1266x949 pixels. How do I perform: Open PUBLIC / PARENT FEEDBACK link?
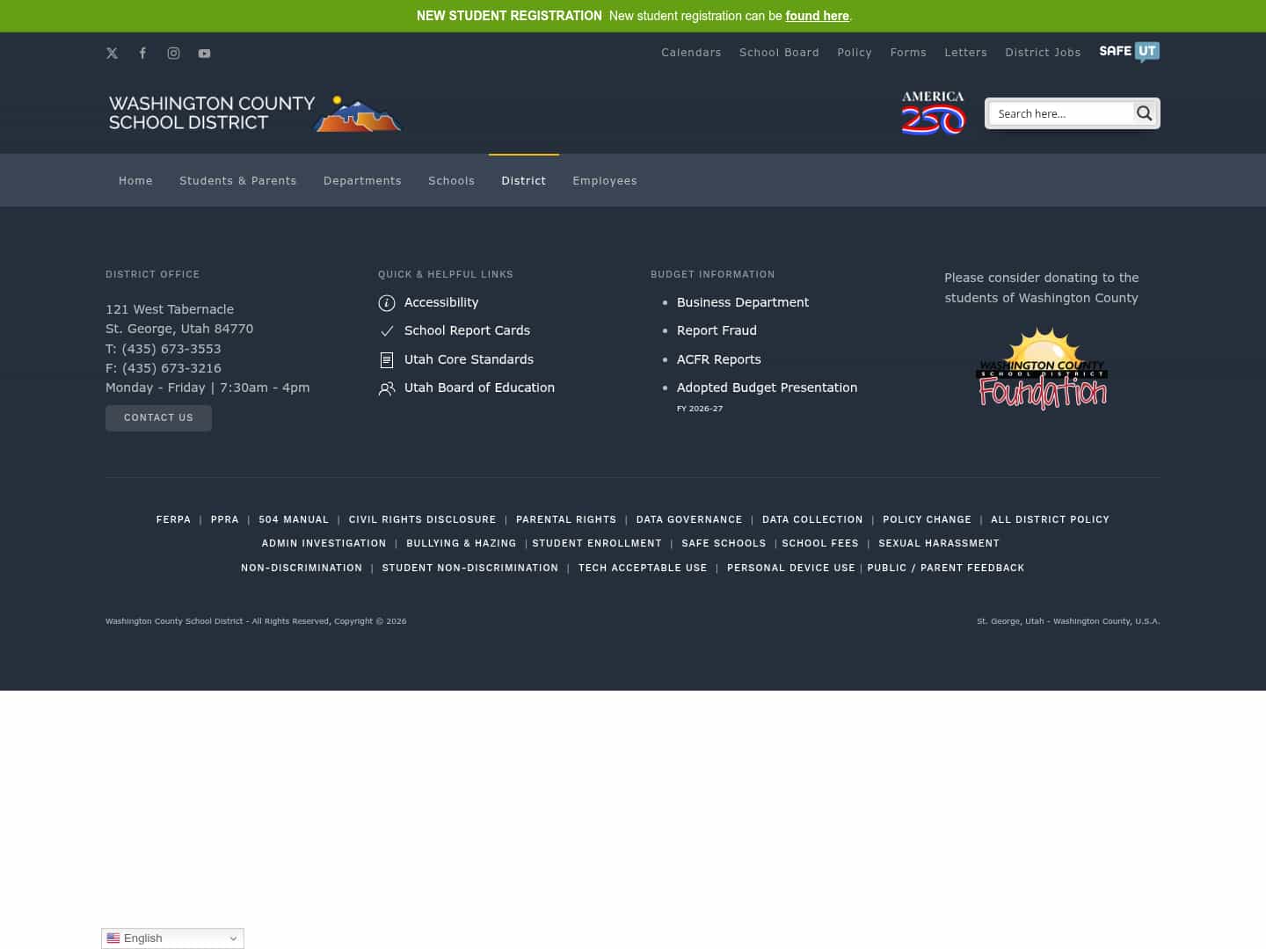coord(946,569)
